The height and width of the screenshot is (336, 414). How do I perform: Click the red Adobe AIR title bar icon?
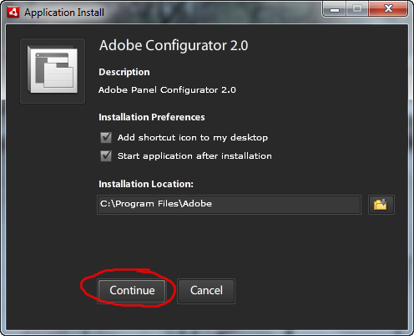point(13,13)
